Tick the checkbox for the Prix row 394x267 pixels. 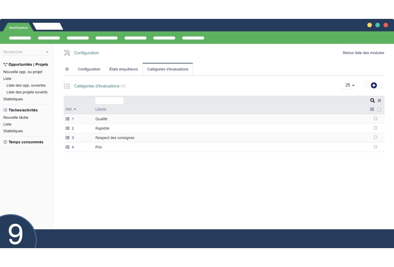[x=375, y=147]
